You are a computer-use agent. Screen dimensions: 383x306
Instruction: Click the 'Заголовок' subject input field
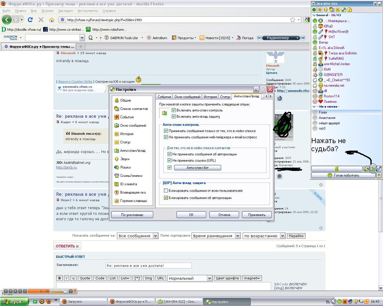pyautogui.click(x=148, y=265)
